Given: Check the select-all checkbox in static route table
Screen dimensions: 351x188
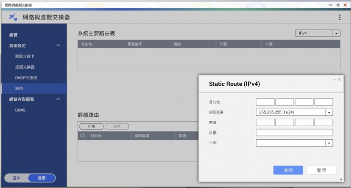Looking at the screenshot, I should pyautogui.click(x=82, y=135).
